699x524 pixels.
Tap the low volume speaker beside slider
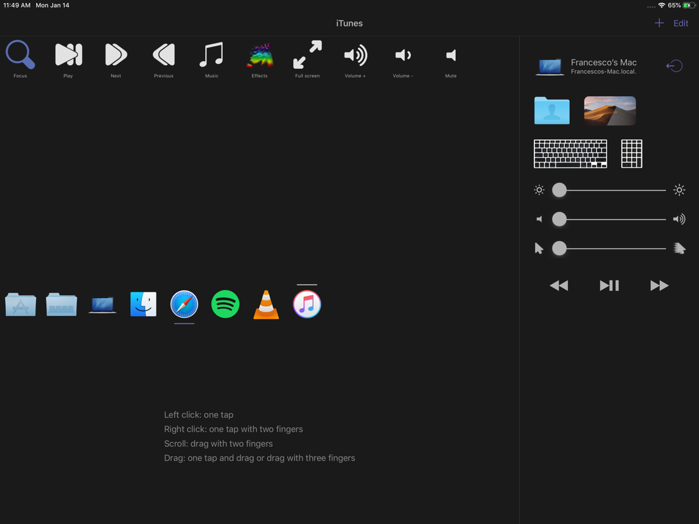click(539, 219)
